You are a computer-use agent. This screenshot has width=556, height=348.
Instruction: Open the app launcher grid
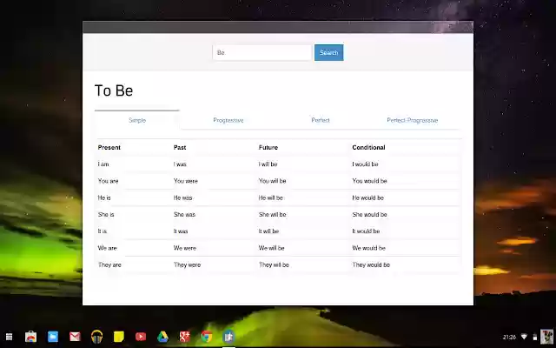(x=10, y=337)
